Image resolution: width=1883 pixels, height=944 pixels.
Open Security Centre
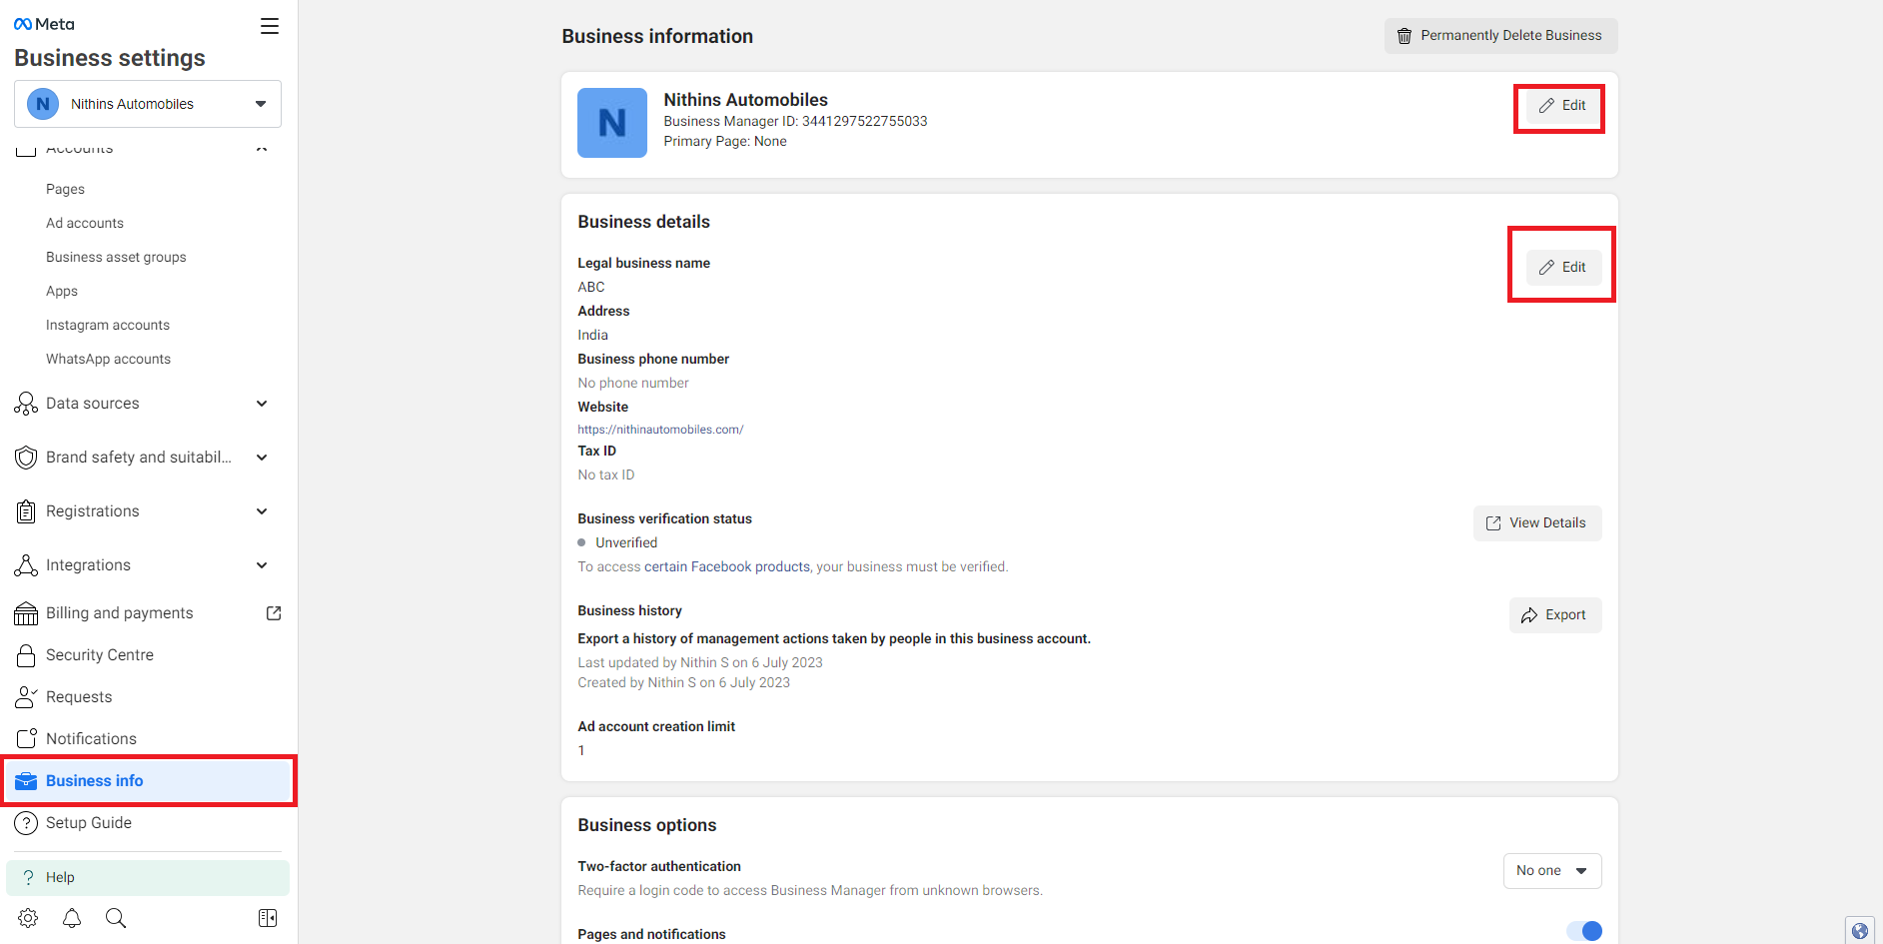(x=100, y=655)
